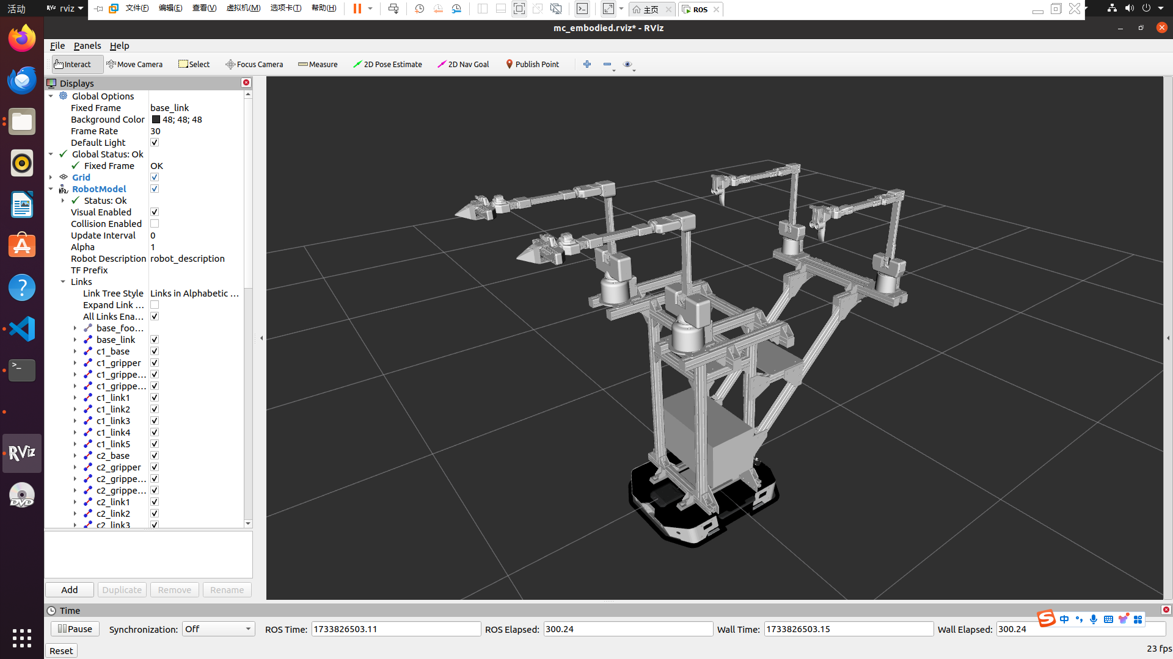Viewport: 1173px width, 659px height.
Task: Choose the Focus Camera tool
Action: pyautogui.click(x=254, y=64)
